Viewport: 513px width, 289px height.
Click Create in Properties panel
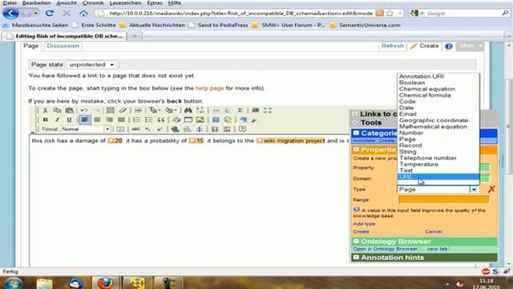362,232
